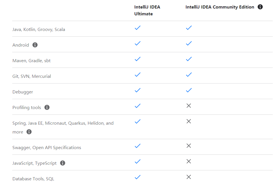Click Community X mark for Profiling tools

point(188,106)
